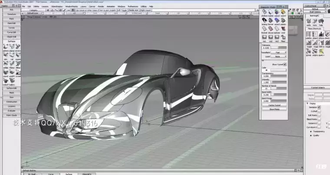Viewport: 330px width, 175px height.
Task: Click the tunnel Color swatch bar
Action: point(278,70)
